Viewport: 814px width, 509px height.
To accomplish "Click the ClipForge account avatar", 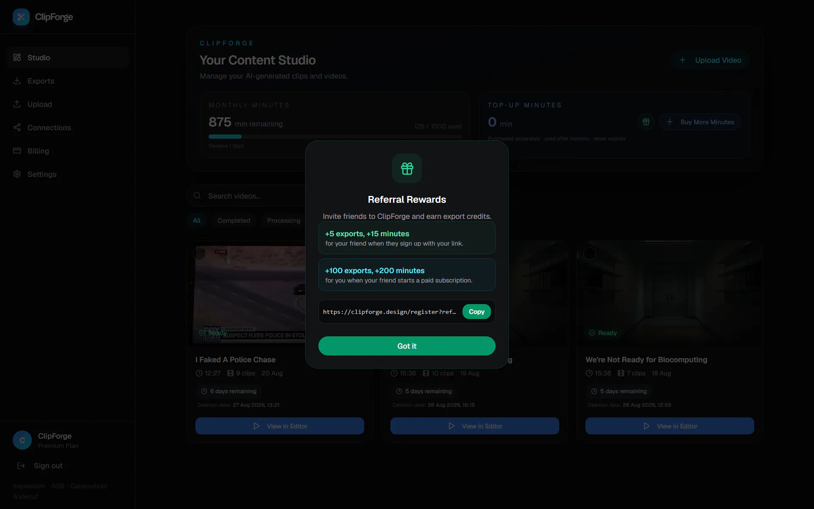I will pos(22,440).
